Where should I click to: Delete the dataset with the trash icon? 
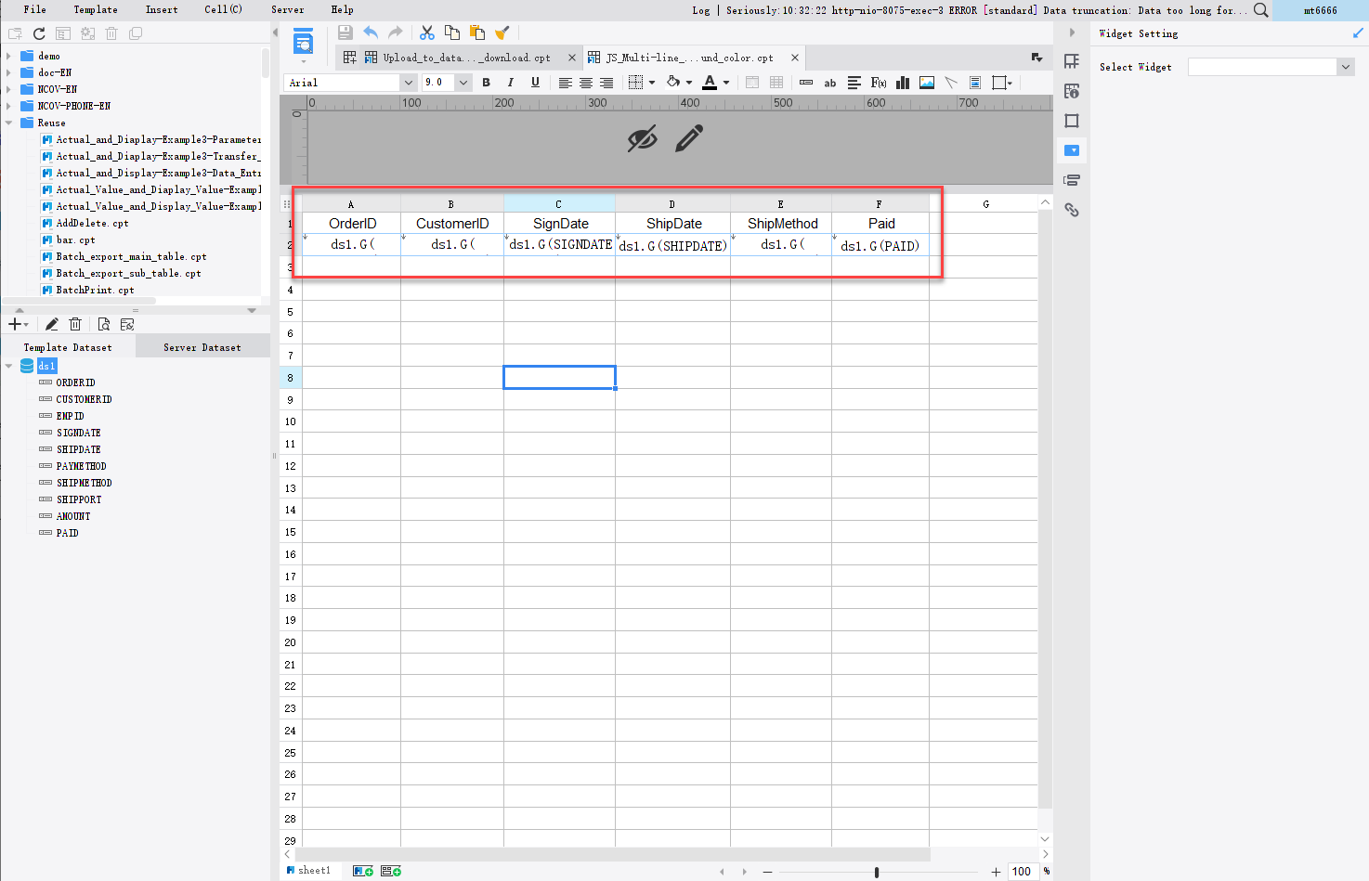(75, 324)
